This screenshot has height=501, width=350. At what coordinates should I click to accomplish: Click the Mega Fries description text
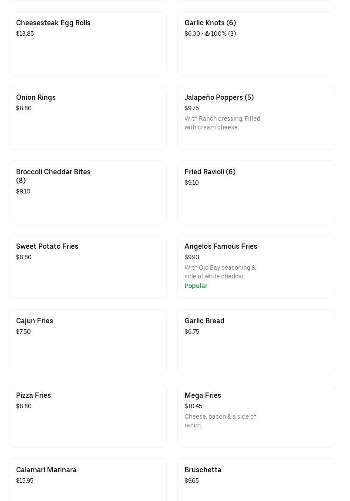[x=220, y=421]
